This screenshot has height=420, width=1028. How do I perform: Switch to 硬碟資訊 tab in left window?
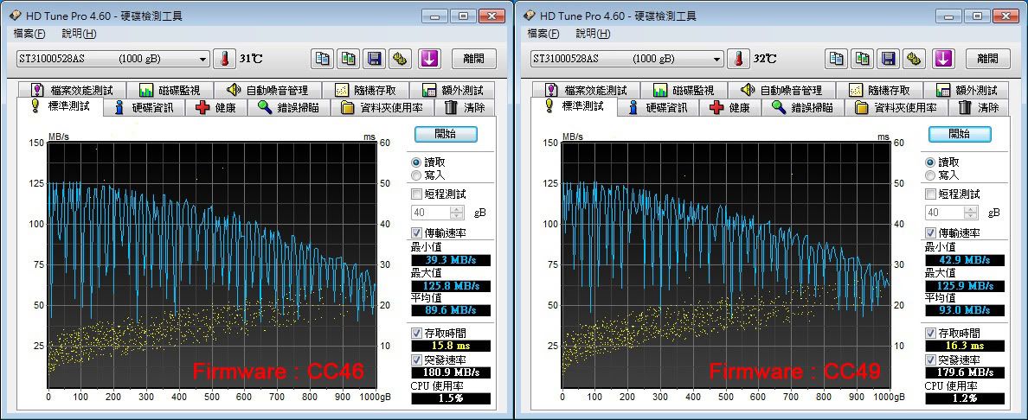click(145, 107)
